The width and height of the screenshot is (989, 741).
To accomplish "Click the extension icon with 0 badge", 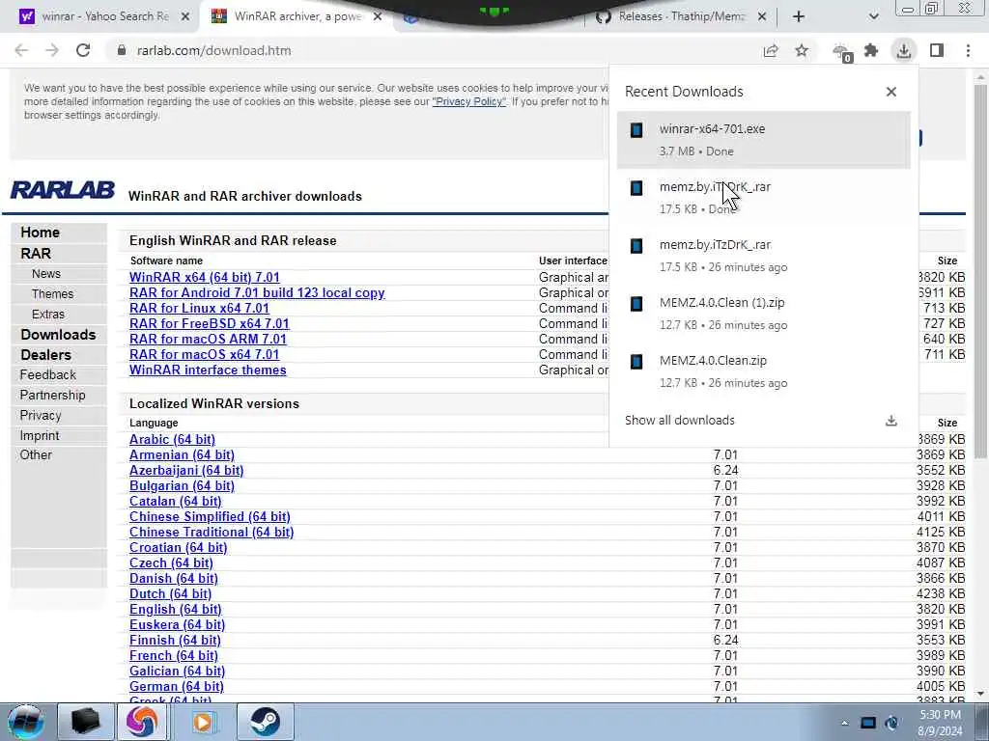I will [x=842, y=52].
